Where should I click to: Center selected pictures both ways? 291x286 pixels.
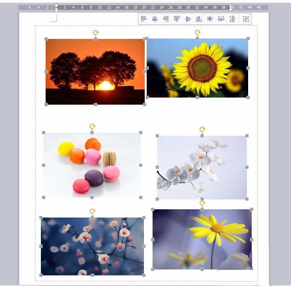click(210, 19)
